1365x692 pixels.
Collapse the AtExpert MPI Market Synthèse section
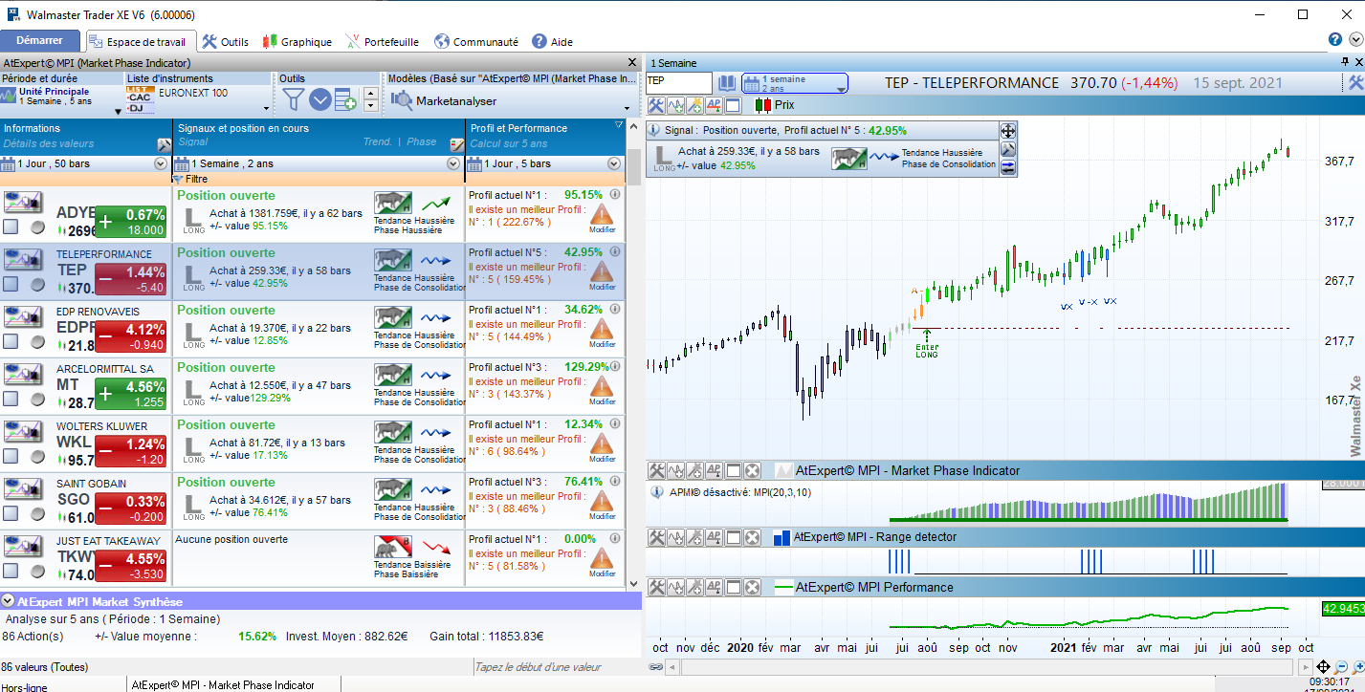click(x=8, y=601)
